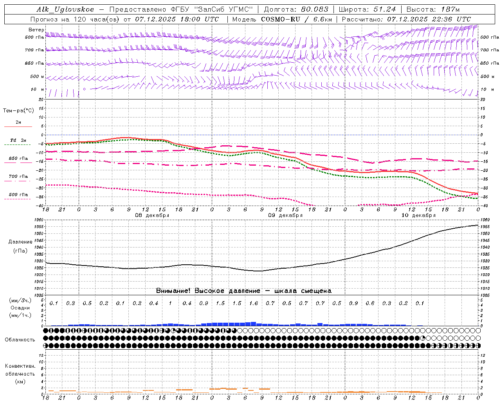Screen dimensions: 501x401
Task: Select the date label 09 декабря
Action: [x=285, y=215]
